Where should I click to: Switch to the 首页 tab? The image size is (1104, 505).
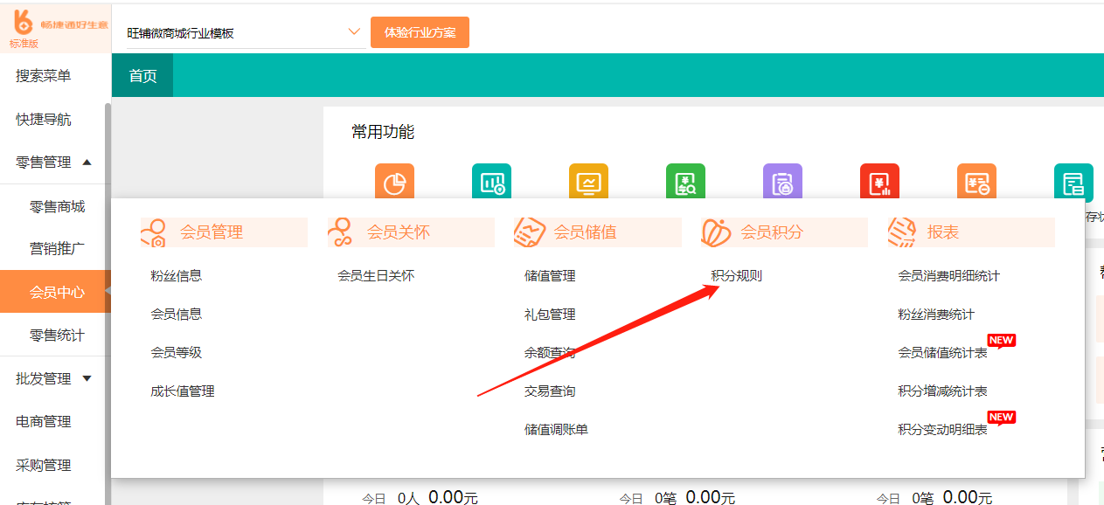[x=142, y=76]
